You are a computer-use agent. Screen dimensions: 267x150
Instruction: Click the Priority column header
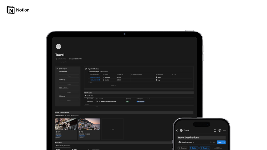[x=128, y=99]
